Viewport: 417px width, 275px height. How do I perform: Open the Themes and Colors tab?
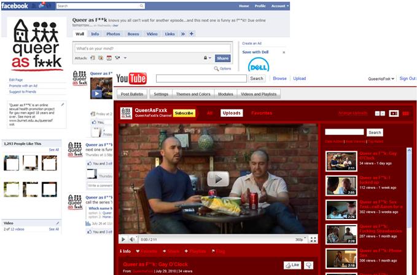click(194, 94)
